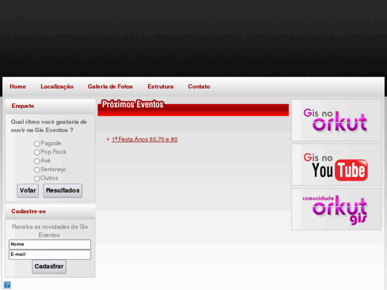387x290 pixels.
Task: Click the Cadastrar button
Action: (49, 267)
